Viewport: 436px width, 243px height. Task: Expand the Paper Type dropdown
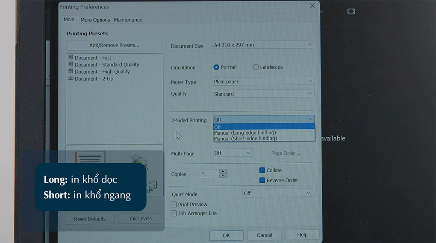(263, 81)
